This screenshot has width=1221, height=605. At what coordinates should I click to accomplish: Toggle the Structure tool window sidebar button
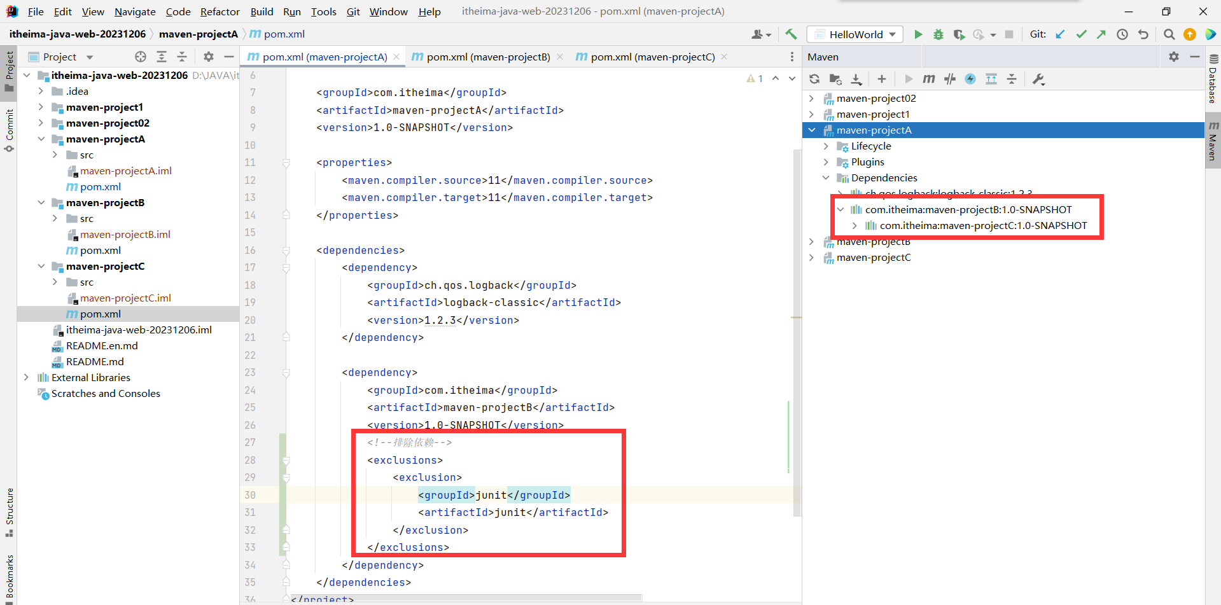9,511
